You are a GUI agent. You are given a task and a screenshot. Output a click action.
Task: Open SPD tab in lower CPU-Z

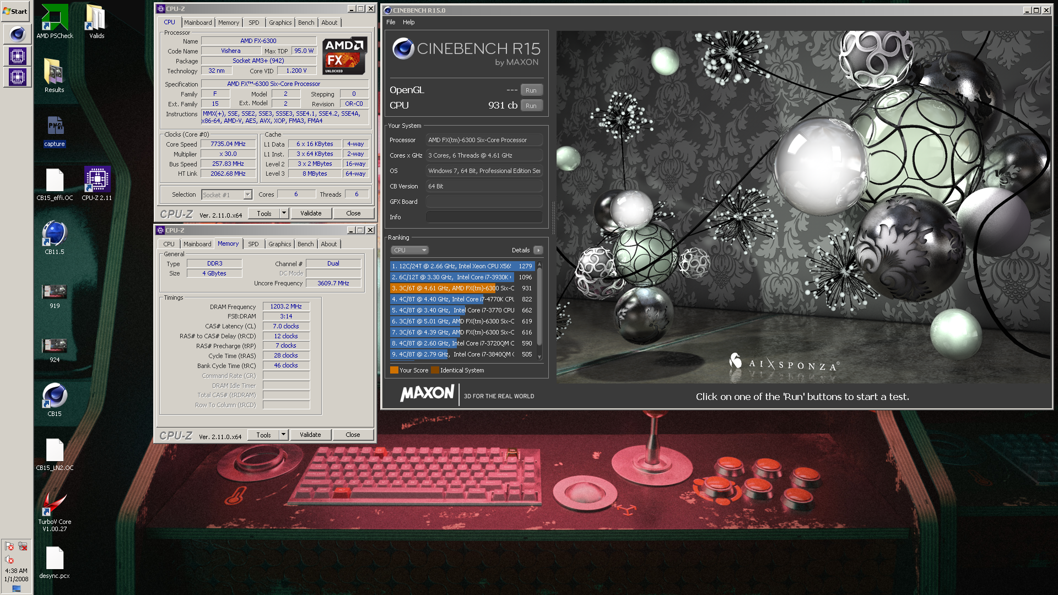coord(253,244)
